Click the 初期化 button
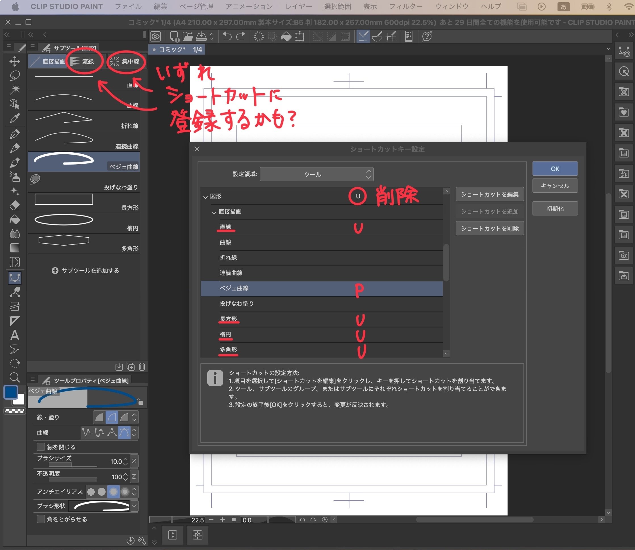Image resolution: width=635 pixels, height=550 pixels. 555,208
